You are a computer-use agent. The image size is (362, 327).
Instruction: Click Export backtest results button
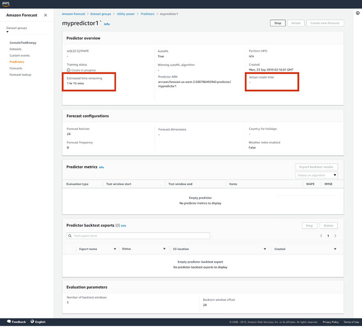coord(316,167)
